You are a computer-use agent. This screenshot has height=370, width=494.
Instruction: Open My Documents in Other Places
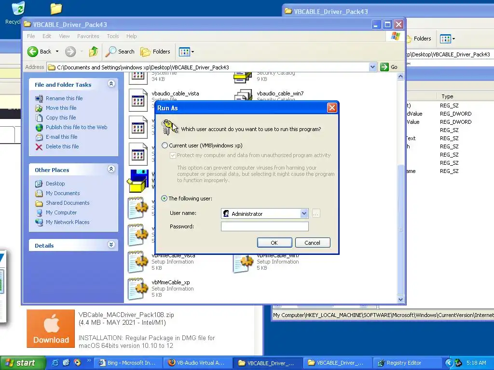tap(63, 193)
